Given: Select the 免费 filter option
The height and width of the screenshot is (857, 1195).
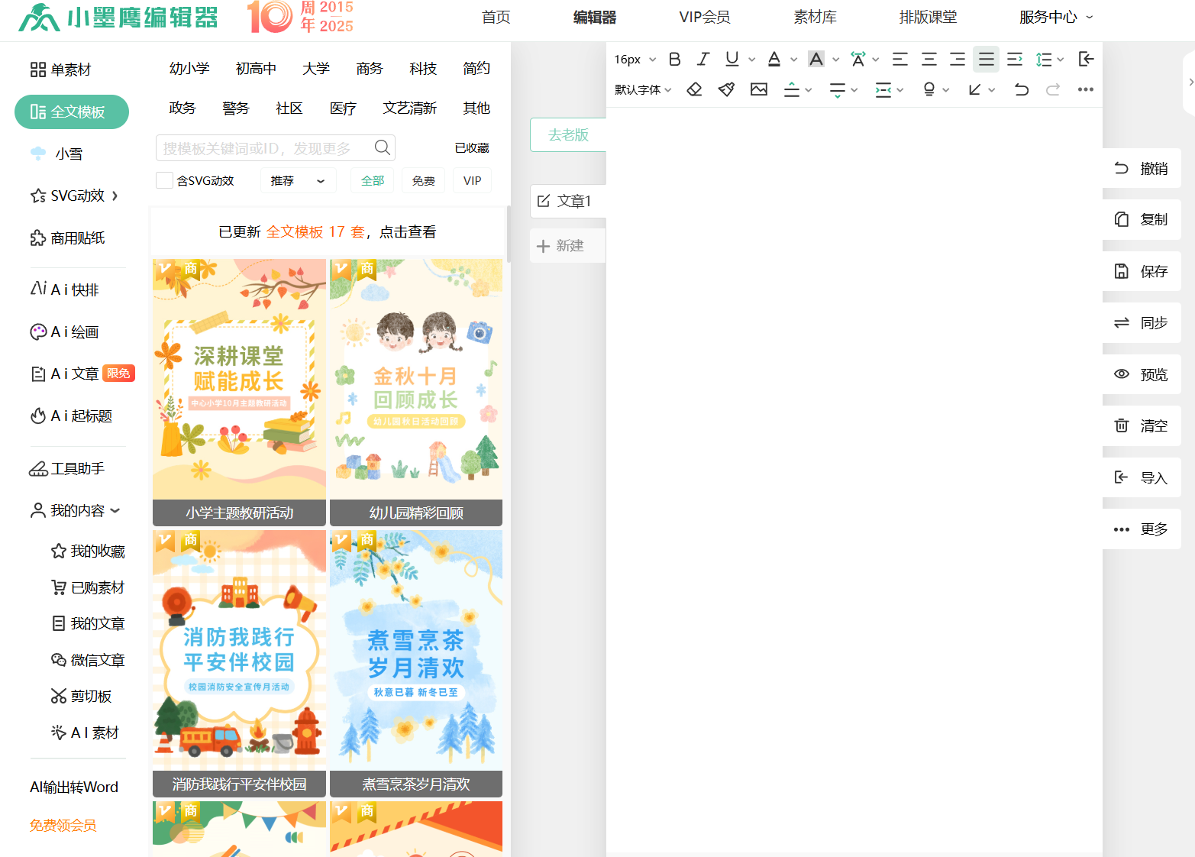Looking at the screenshot, I should tap(423, 181).
